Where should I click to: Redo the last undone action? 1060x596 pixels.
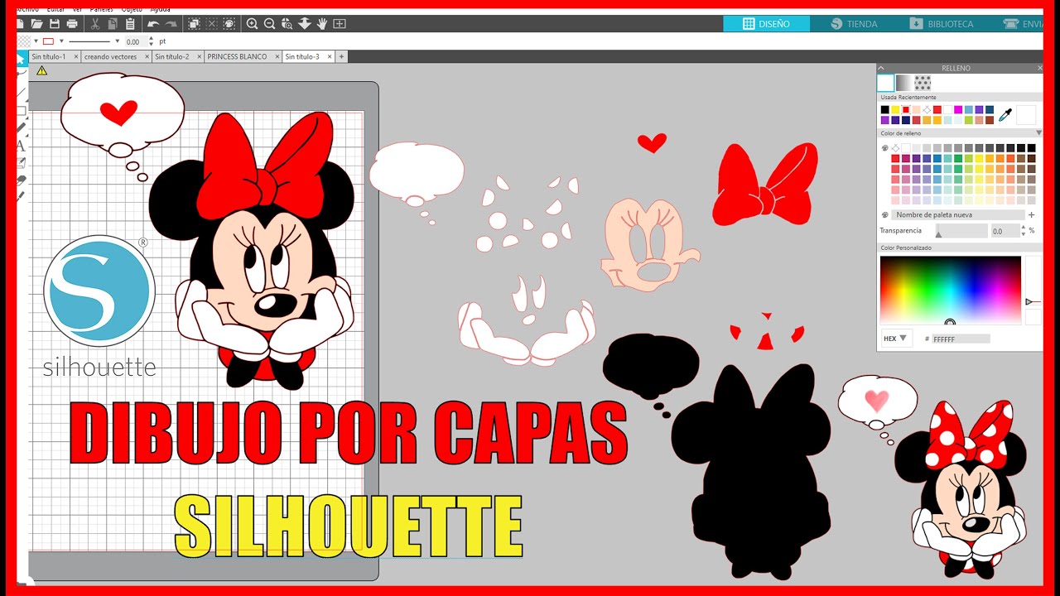pos(171,24)
